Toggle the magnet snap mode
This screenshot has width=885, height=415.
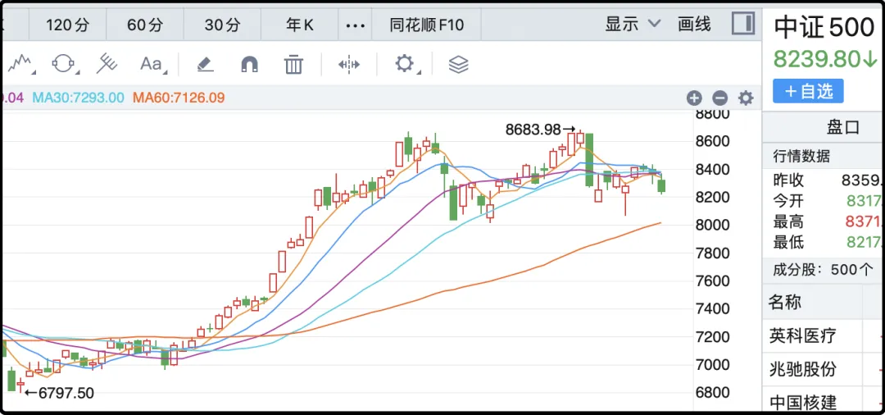point(249,63)
